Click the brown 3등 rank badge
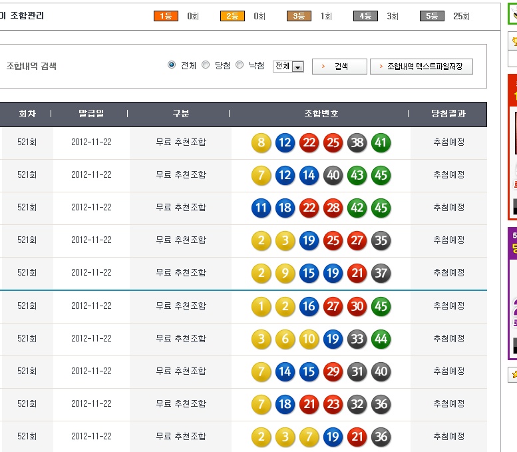517x452 pixels. point(299,16)
